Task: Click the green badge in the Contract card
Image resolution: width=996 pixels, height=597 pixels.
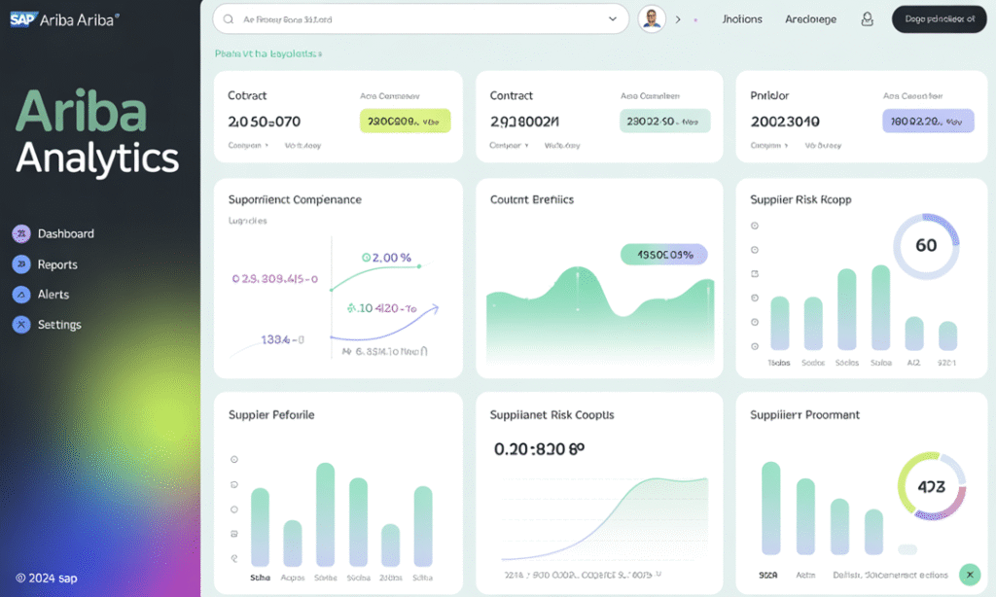Action: [665, 122]
